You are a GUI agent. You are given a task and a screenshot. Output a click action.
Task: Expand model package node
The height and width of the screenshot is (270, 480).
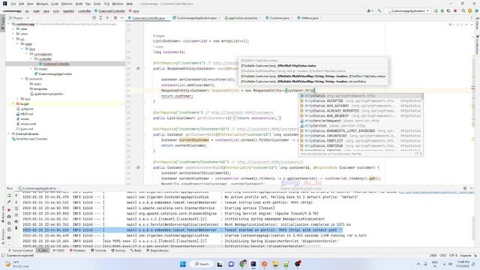pyautogui.click(x=31, y=69)
